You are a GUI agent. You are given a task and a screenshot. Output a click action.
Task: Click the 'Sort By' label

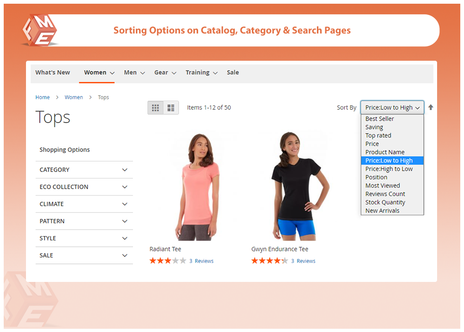click(x=347, y=108)
